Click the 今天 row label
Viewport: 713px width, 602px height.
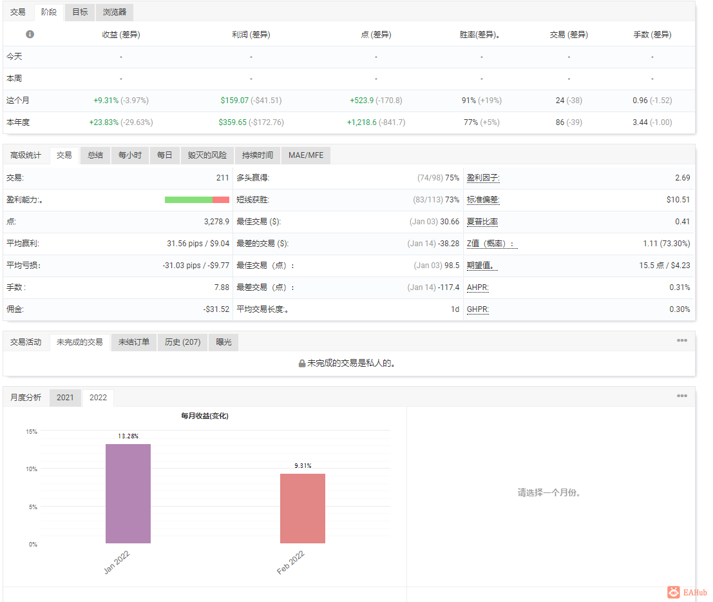coord(14,57)
